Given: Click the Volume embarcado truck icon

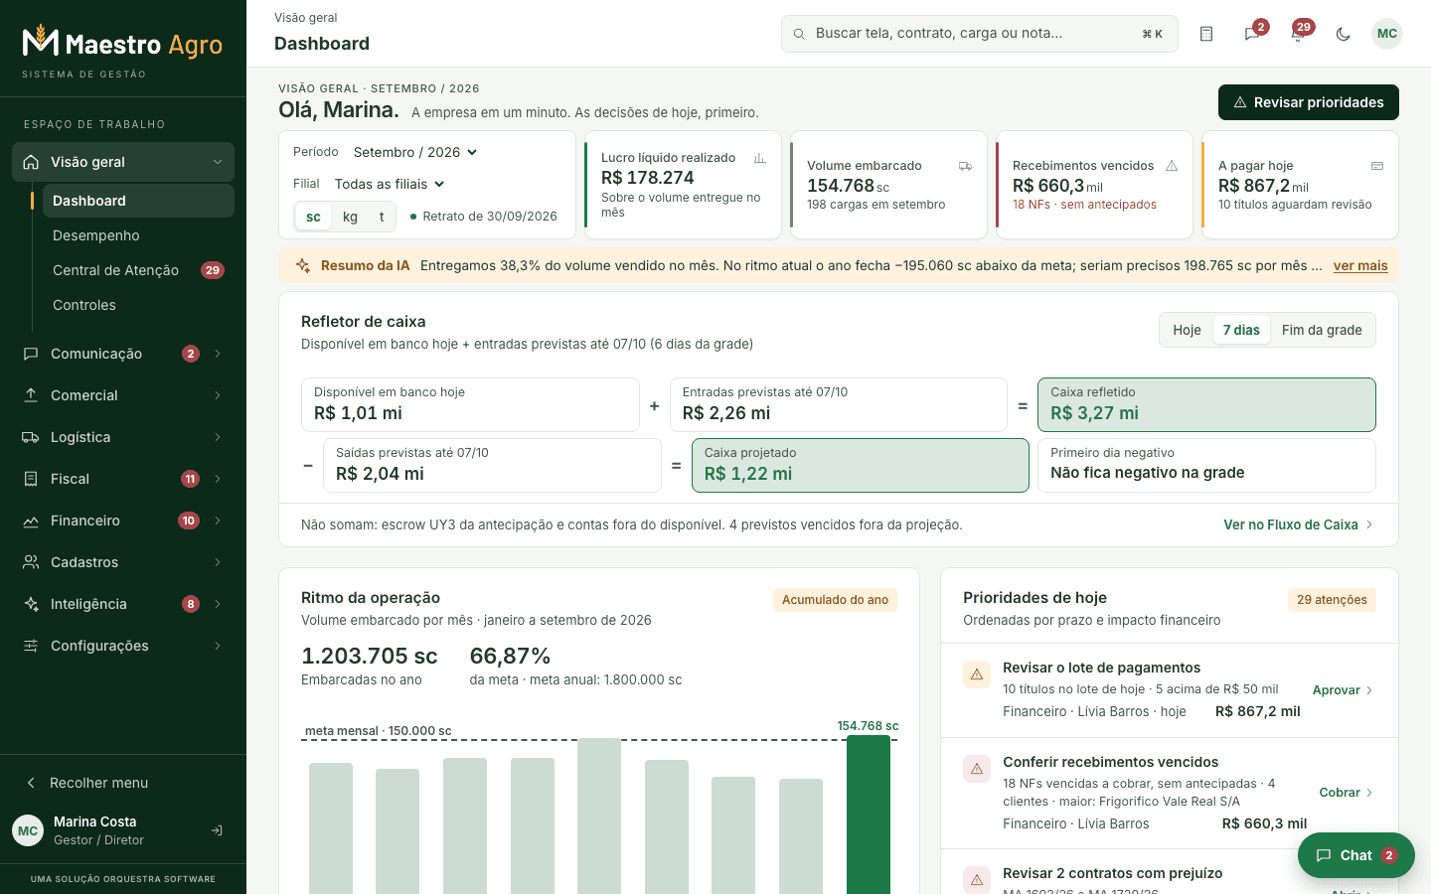Looking at the screenshot, I should pos(965,166).
